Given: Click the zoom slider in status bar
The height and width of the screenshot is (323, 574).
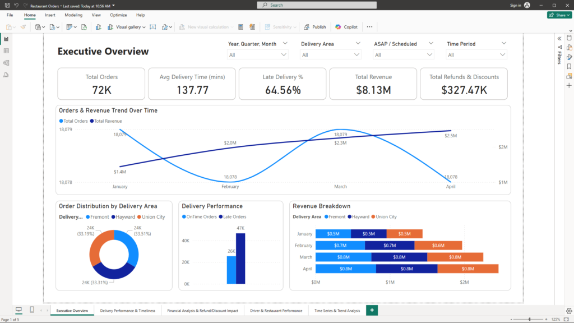Looking at the screenshot, I should point(530,319).
